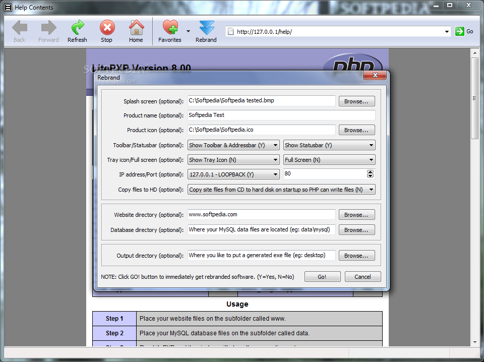Browse for the Product icon file
This screenshot has width=484, height=362.
(x=357, y=130)
